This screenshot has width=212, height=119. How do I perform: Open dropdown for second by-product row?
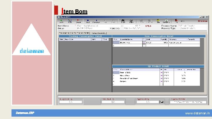click(x=161, y=76)
